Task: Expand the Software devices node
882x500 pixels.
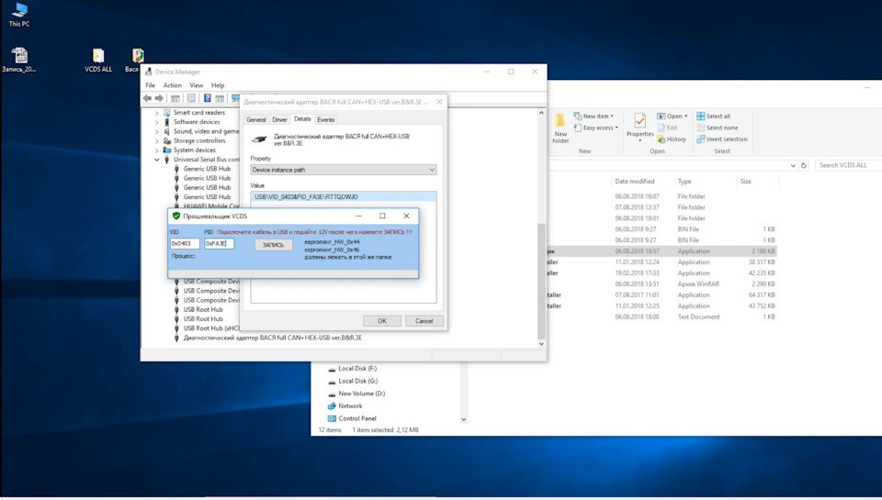Action: click(157, 122)
